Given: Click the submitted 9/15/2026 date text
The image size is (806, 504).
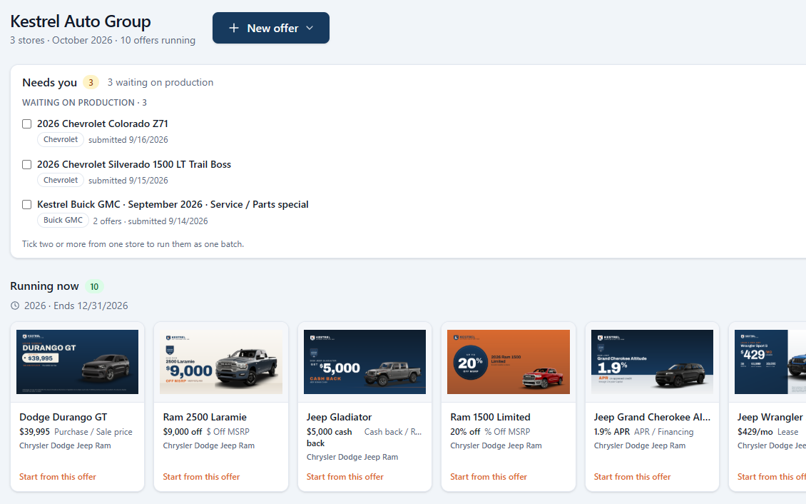Looking at the screenshot, I should [x=128, y=181].
